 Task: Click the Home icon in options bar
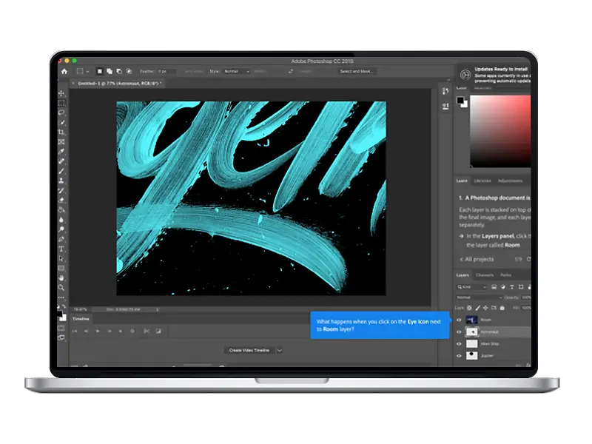point(64,71)
